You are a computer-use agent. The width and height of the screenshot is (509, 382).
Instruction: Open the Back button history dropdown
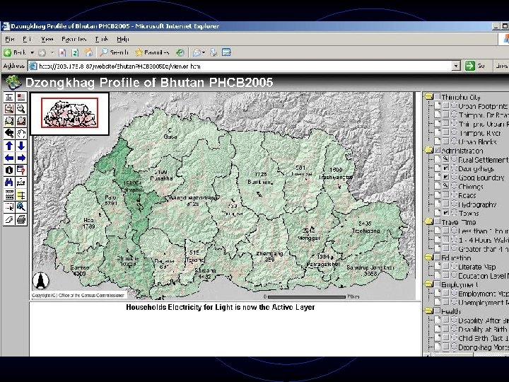pyautogui.click(x=32, y=52)
